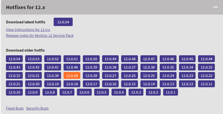Viewport: 223px width, 114px height.
Task: Download hotfix 12.0.13
Action: coord(168,84)
